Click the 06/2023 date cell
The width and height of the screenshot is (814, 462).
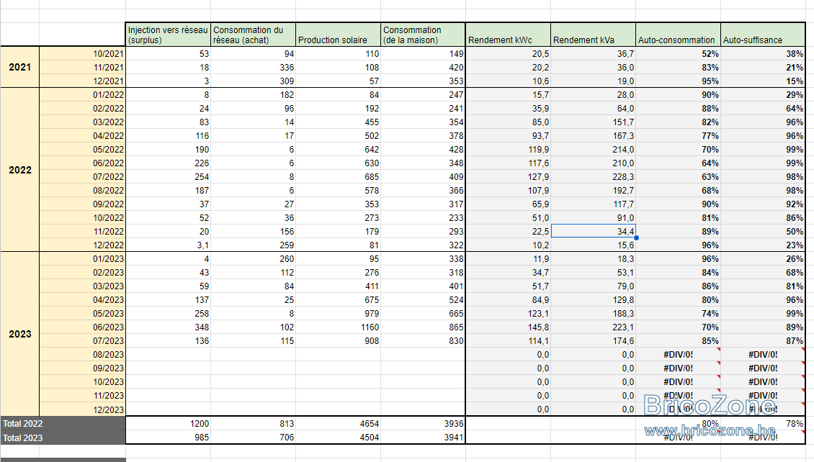[x=83, y=327]
